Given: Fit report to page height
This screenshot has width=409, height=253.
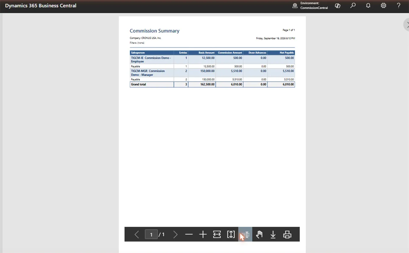Looking at the screenshot, I should click(x=231, y=234).
